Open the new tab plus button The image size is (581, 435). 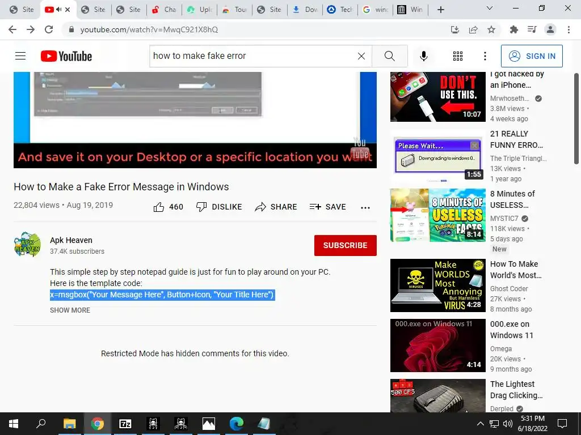440,10
